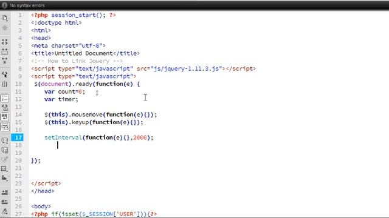
Task: Click highlighted line number 17
Action: click(x=18, y=137)
